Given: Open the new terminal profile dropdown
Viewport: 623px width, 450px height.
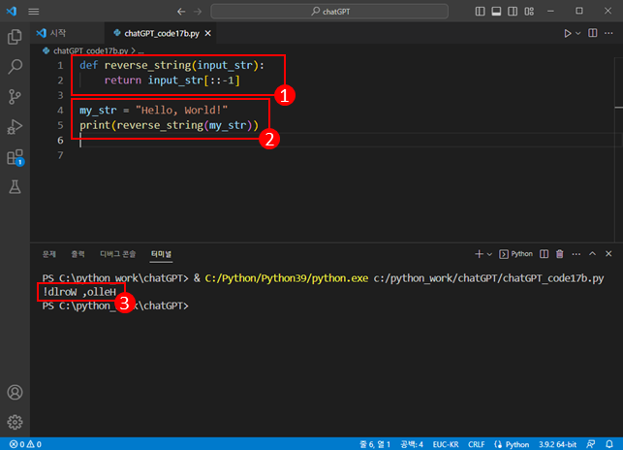Looking at the screenshot, I should tap(489, 254).
